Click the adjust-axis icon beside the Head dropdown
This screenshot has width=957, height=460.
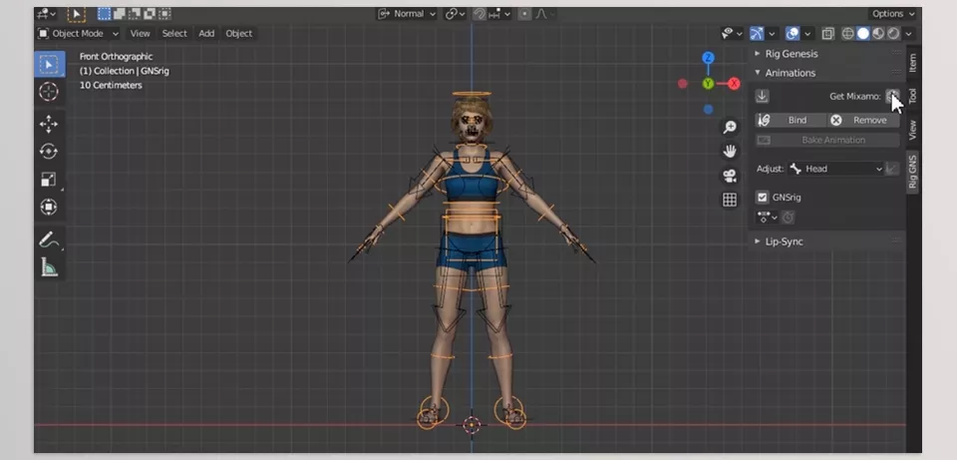892,169
